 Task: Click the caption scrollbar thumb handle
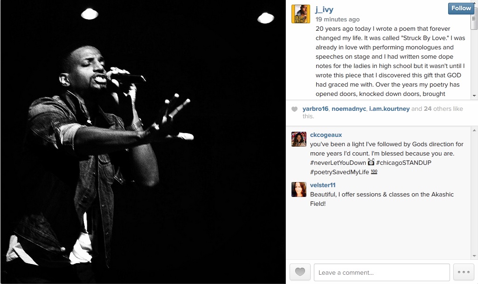coord(474,19)
